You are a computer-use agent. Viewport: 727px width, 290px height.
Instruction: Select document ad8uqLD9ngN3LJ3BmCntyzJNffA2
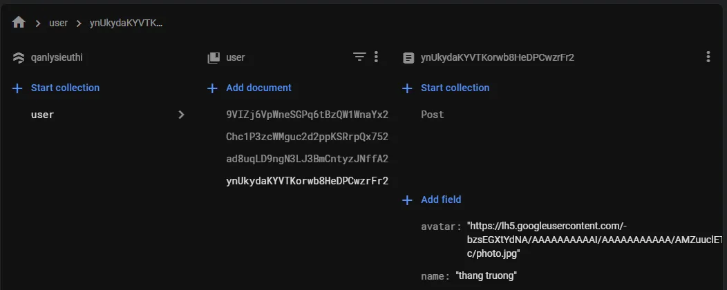[x=307, y=159]
